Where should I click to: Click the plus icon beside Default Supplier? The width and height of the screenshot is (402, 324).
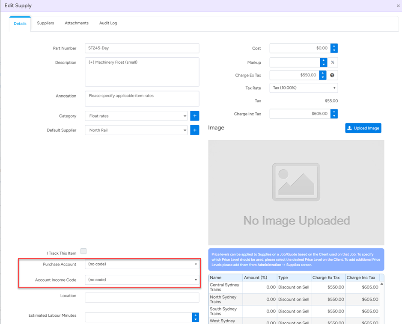(x=194, y=130)
